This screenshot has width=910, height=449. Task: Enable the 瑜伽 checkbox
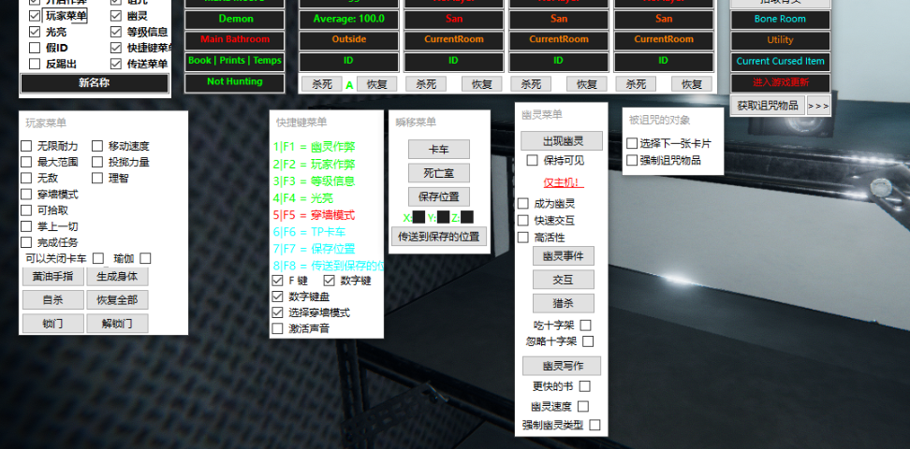tap(145, 258)
